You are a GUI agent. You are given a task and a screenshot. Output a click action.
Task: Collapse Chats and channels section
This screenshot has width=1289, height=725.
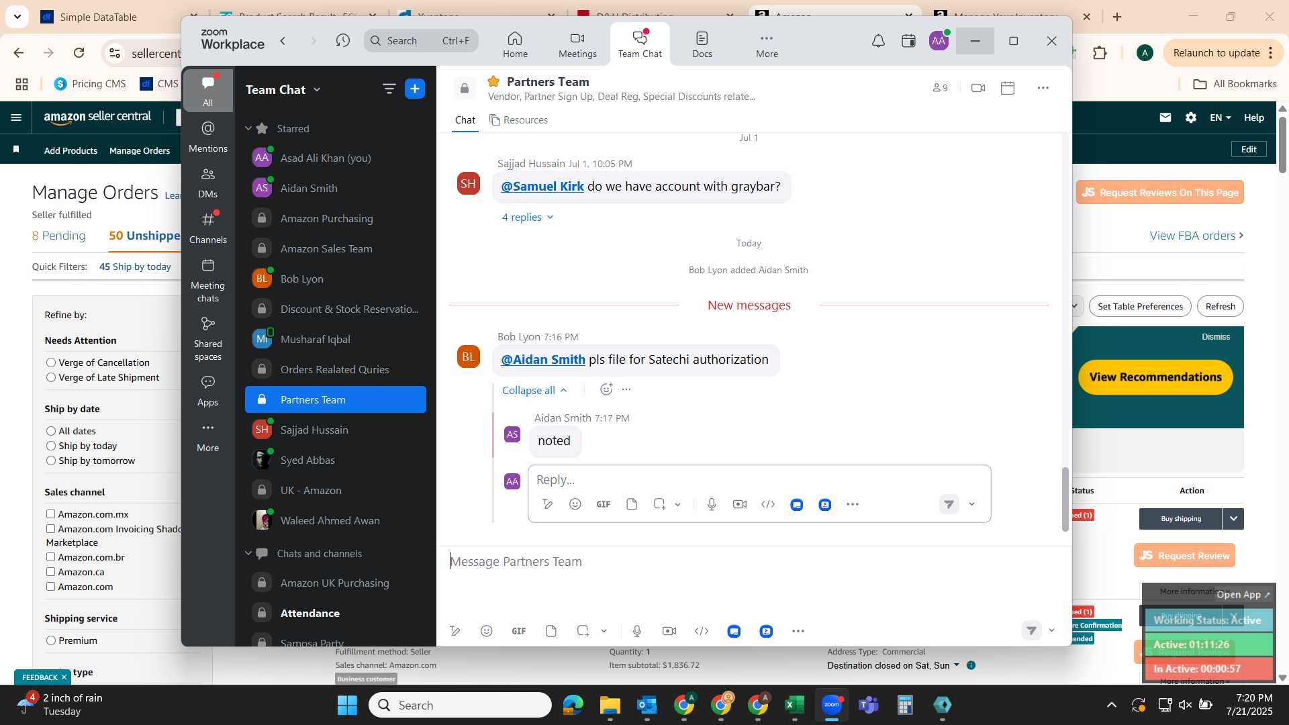[x=248, y=553]
